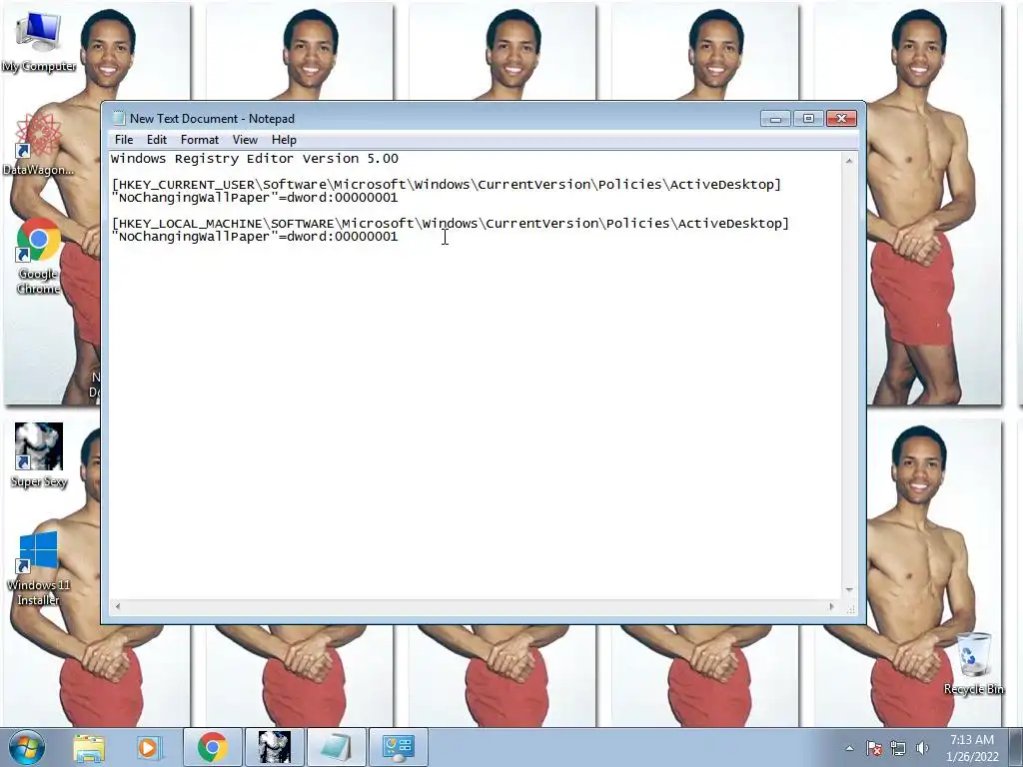Screen dimensions: 1023x767
Task: Open the Super Sexy desktop shortcut
Action: tap(39, 455)
